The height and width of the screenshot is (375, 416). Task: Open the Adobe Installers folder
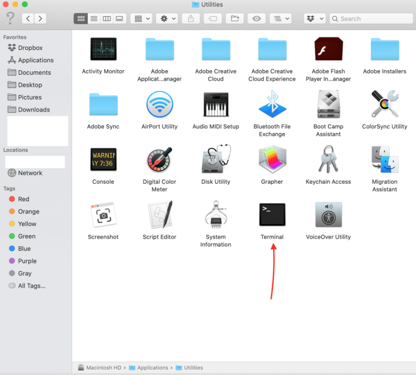pyautogui.click(x=385, y=50)
